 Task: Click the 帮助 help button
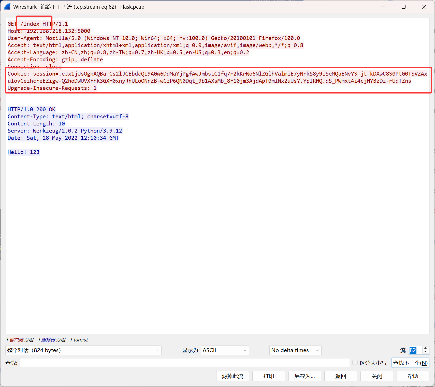click(413, 376)
